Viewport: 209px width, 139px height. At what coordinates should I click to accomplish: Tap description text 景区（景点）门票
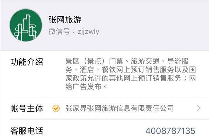click(94, 61)
